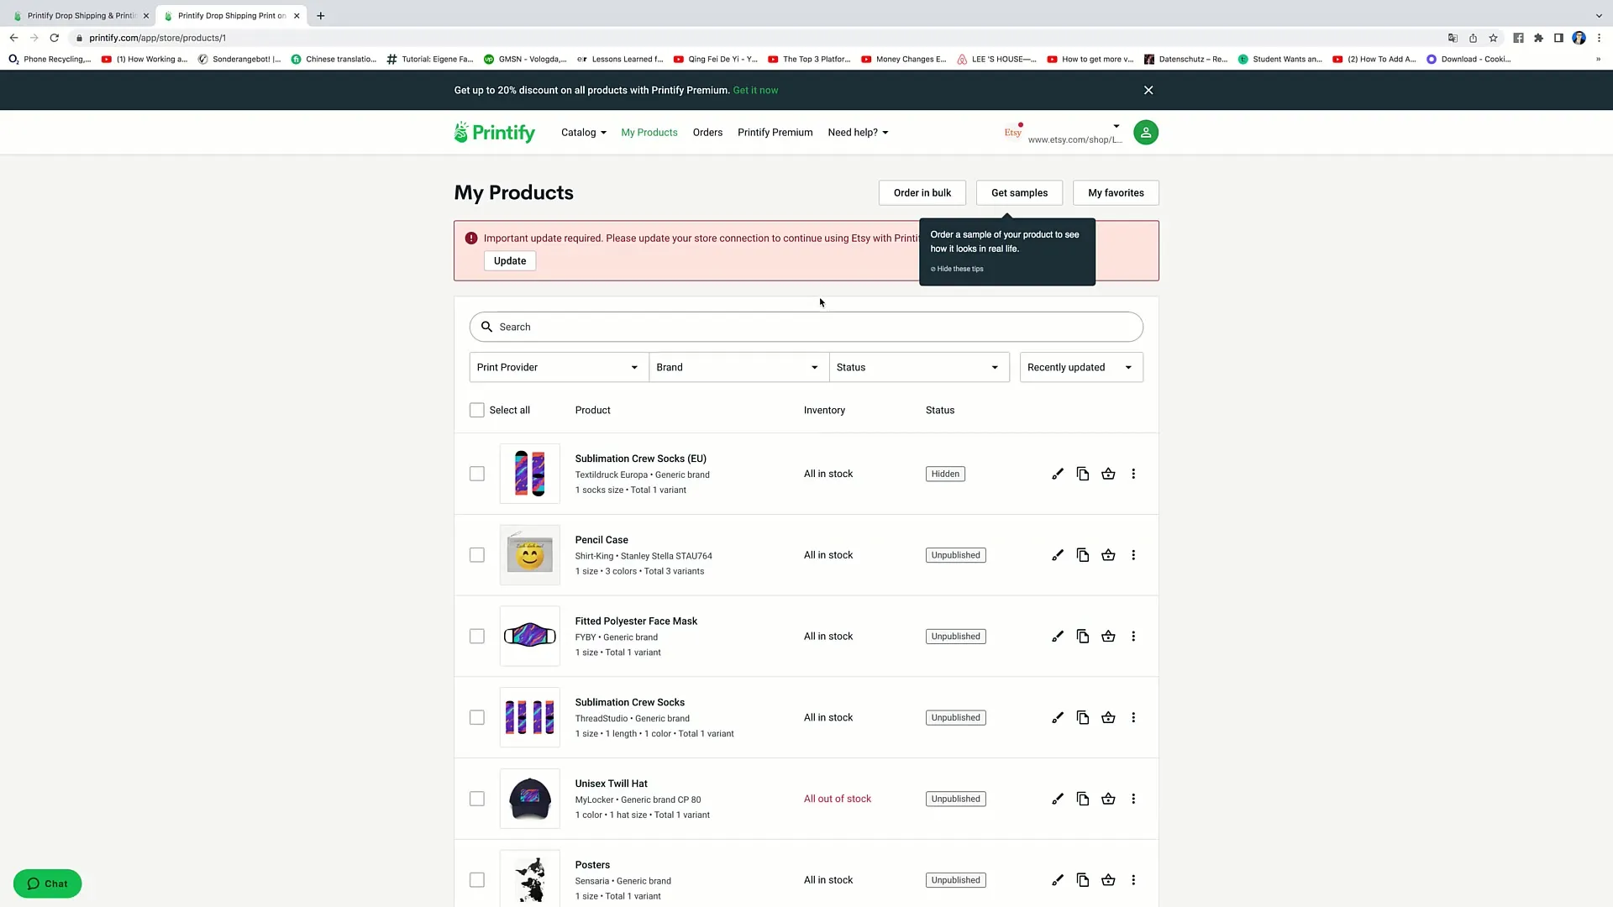Screen dimensions: 1613x907
Task: Click the duplicate icon for Sublimation Crew Socks EU
Action: point(1082,473)
